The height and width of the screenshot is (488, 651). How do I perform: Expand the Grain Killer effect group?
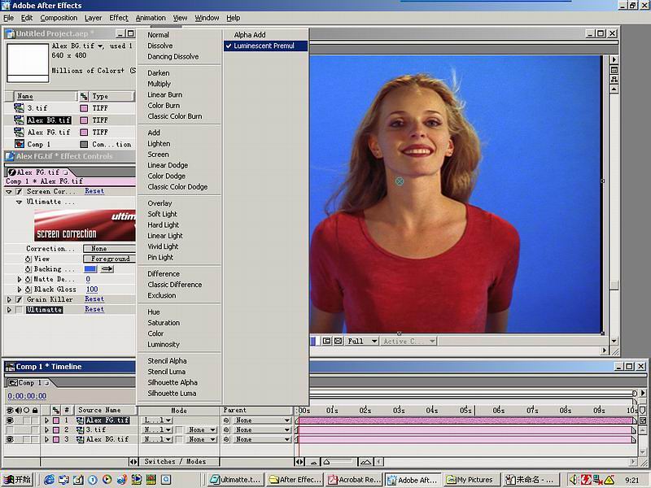(9, 299)
